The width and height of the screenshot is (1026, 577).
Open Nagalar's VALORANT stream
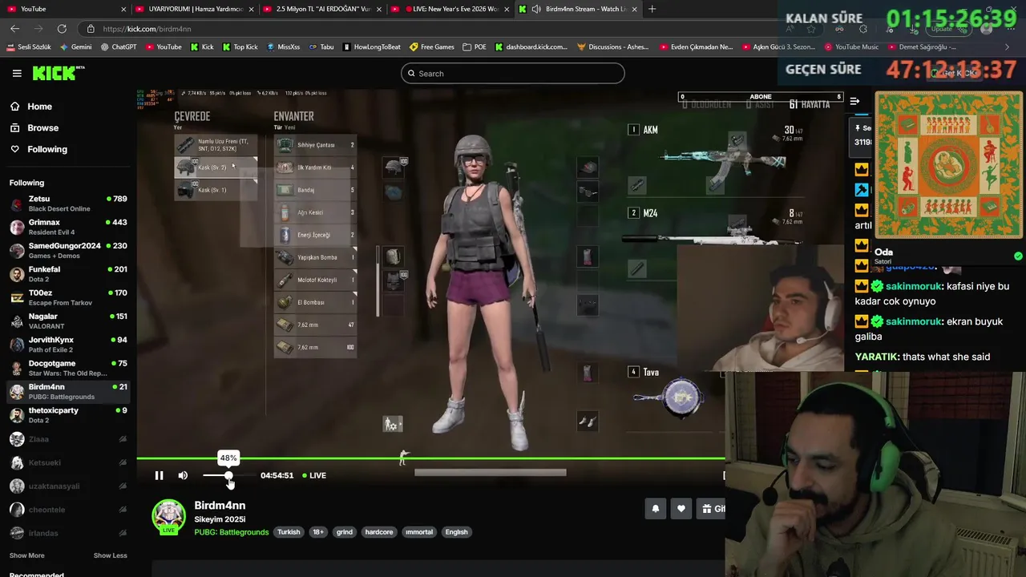coord(68,321)
